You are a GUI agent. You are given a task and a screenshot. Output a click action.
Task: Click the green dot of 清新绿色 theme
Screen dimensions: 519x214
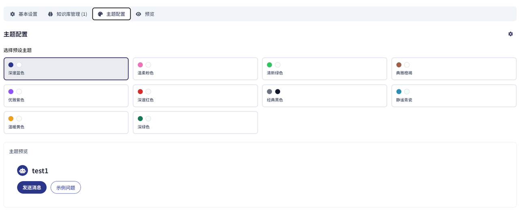[x=269, y=65]
